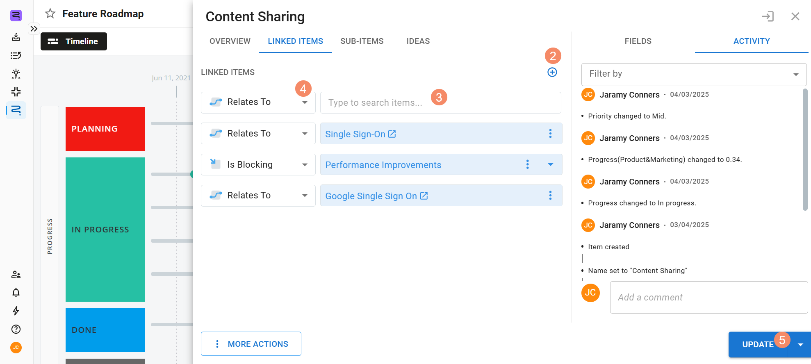811x364 pixels.
Task: Open the team members icon in sidebar
Action: pyautogui.click(x=16, y=274)
